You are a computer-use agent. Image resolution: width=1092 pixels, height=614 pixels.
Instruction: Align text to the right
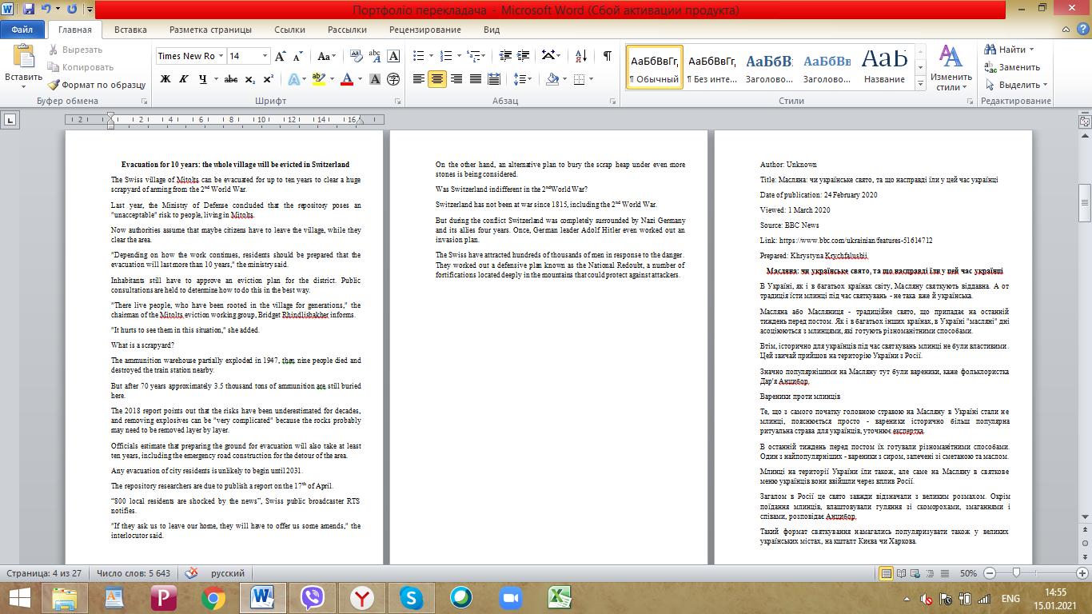[x=456, y=79]
